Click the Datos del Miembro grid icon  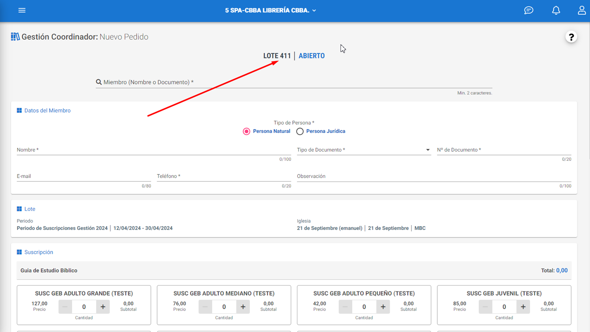click(19, 110)
